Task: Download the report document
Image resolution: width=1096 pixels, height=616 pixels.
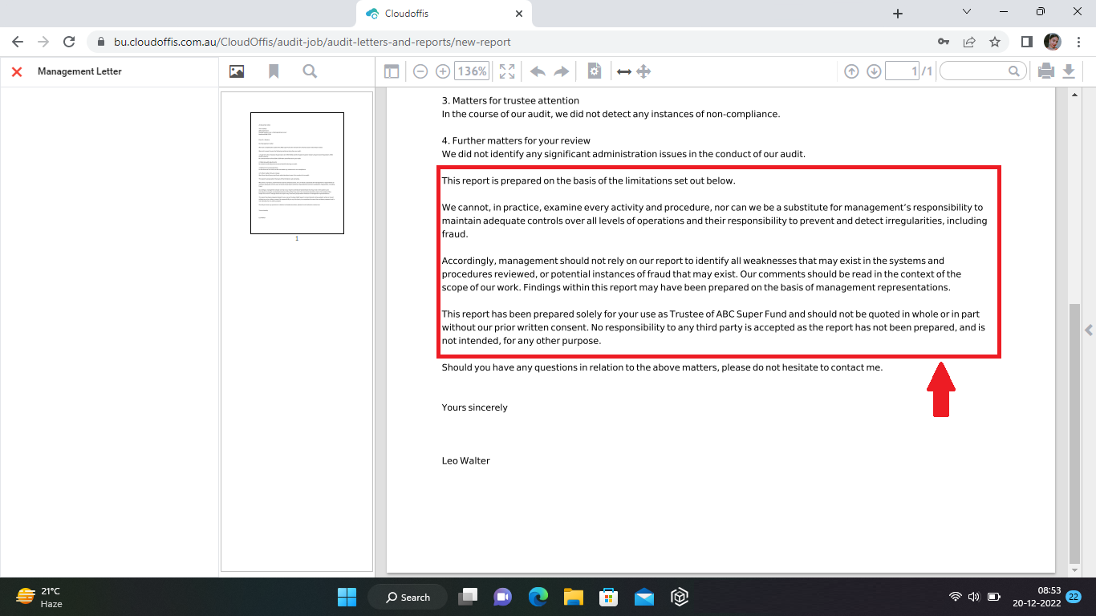Action: [1069, 71]
